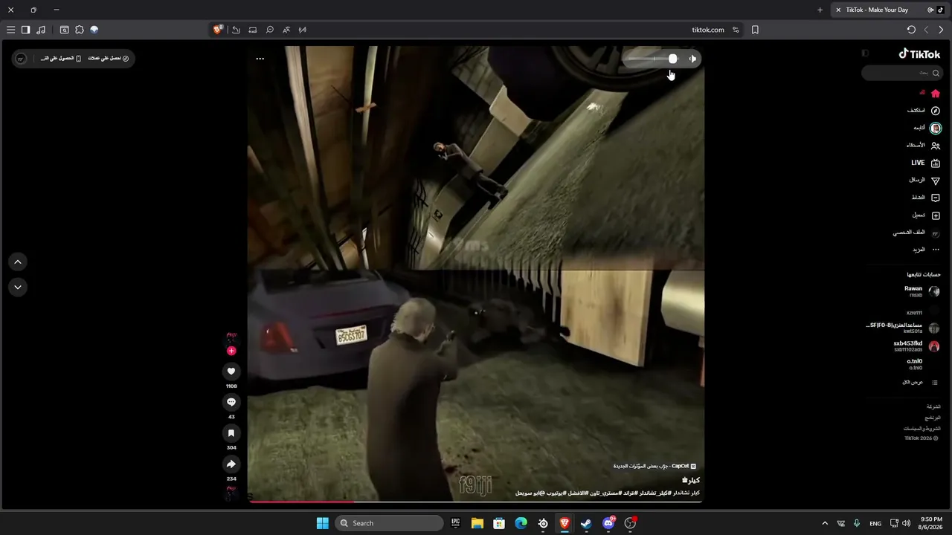This screenshot has height=535, width=952.
Task: Open File Explorer from the taskbar
Action: click(477, 523)
